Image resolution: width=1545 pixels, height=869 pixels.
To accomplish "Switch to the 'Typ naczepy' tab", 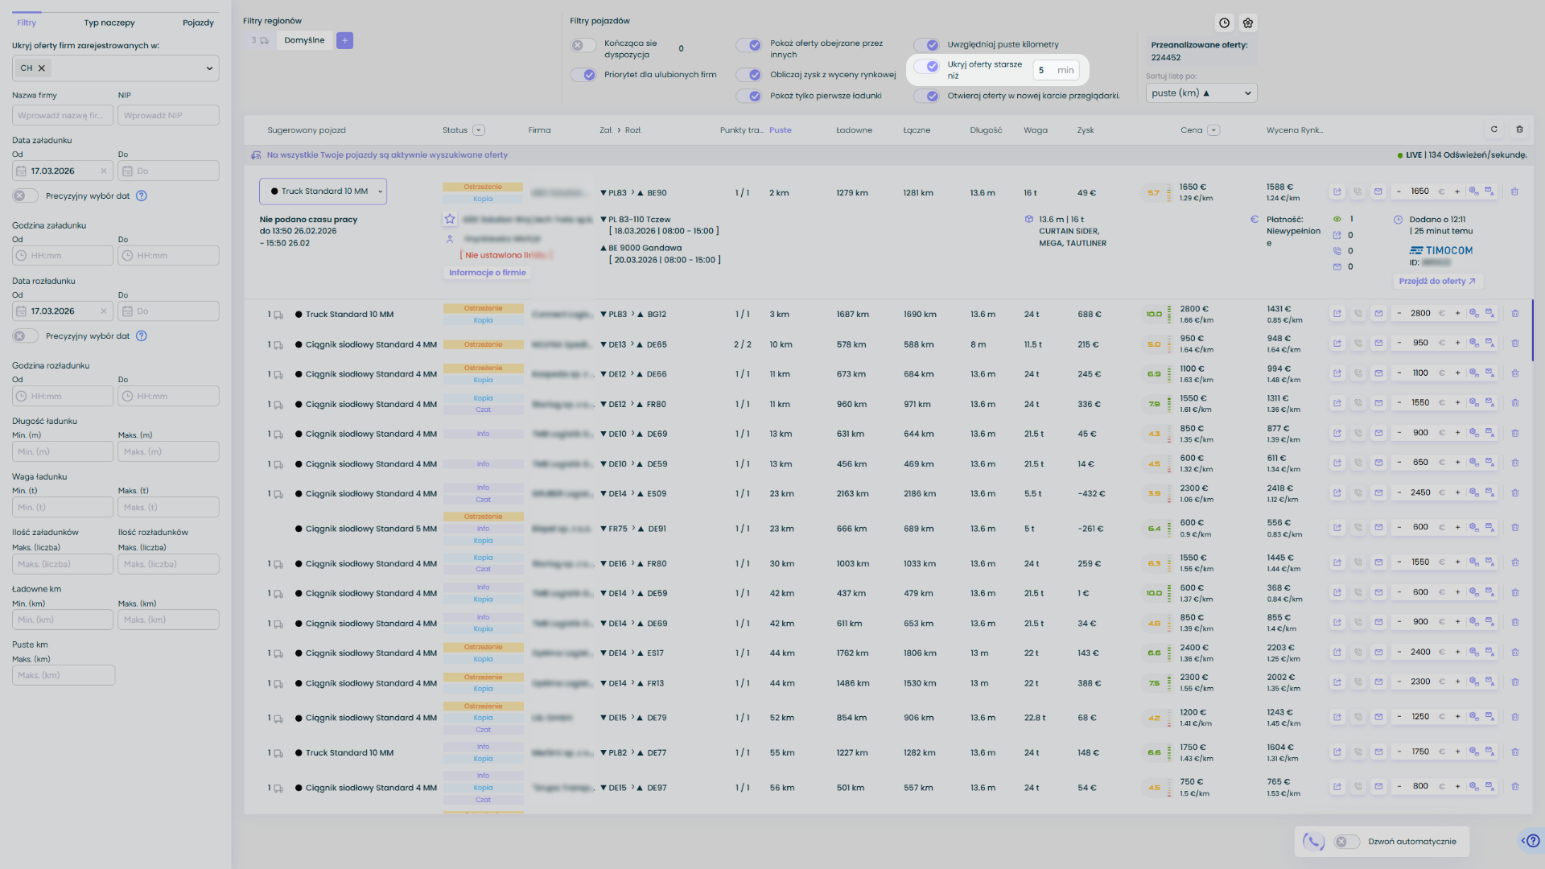I will pos(109,23).
